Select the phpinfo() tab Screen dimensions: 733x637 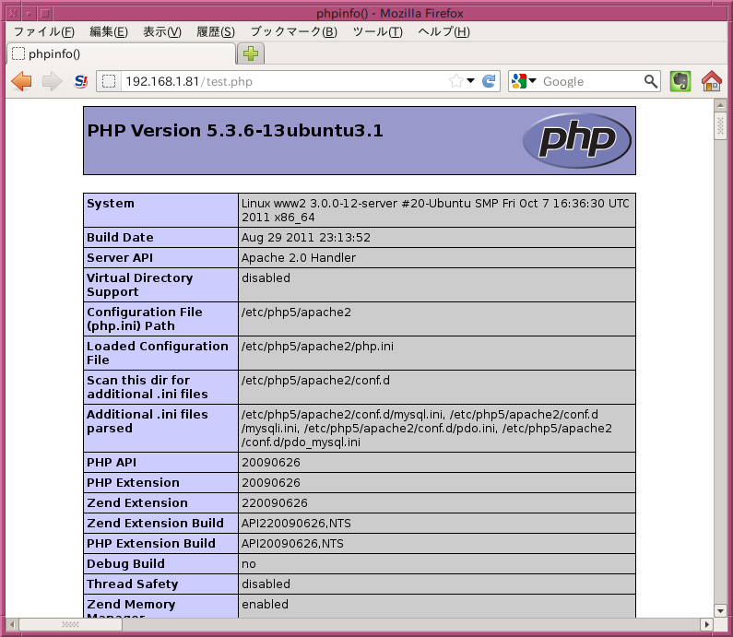point(122,53)
